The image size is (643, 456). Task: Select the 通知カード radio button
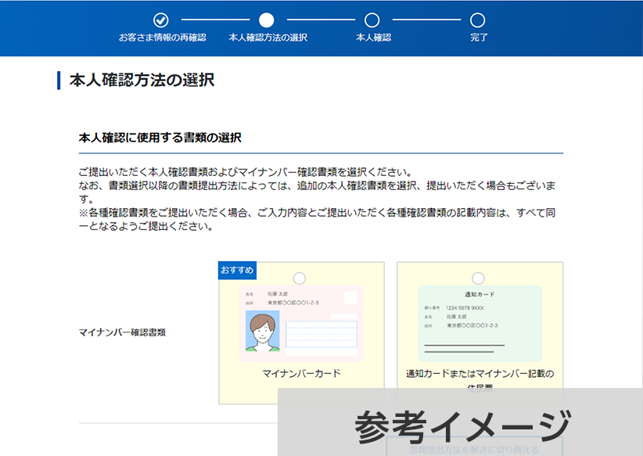tap(478, 278)
